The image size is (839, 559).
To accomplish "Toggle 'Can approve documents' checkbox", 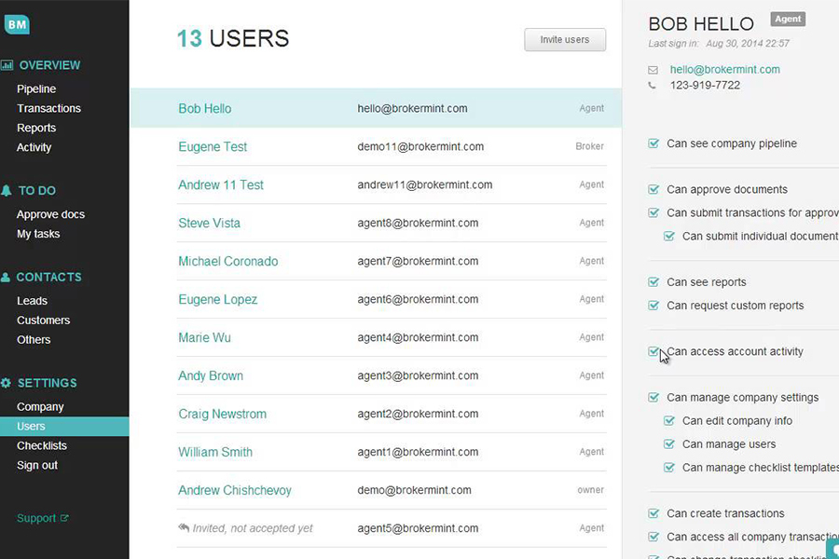I will [x=653, y=189].
